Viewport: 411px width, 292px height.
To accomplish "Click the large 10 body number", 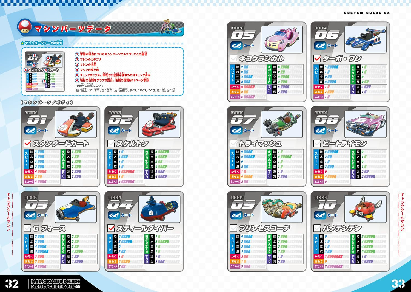I will click(x=327, y=204).
